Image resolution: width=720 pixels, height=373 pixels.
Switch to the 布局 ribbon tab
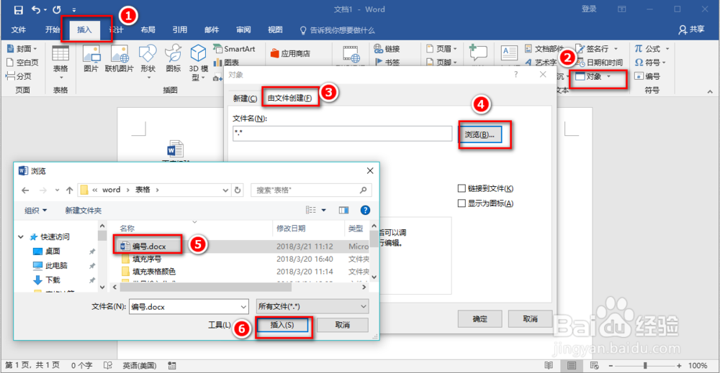click(148, 29)
